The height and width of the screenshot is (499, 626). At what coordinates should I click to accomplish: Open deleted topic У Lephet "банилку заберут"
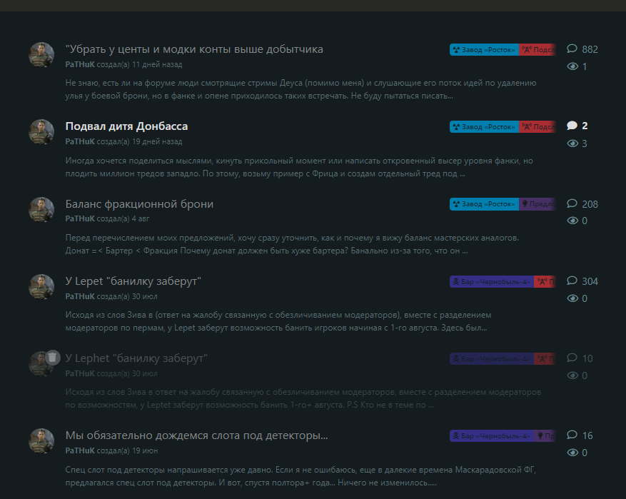coord(136,358)
